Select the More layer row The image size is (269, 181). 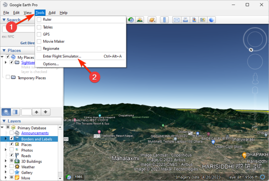29,178
